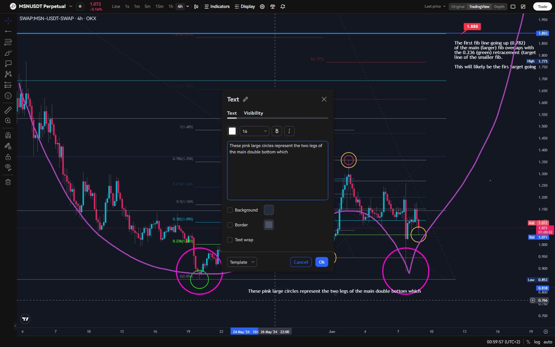Open the Display menu
The width and height of the screenshot is (555, 347).
click(x=245, y=6)
